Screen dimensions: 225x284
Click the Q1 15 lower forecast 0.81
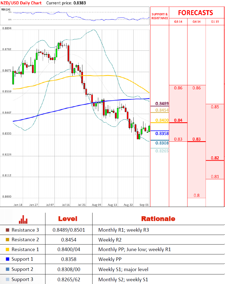(x=215, y=177)
